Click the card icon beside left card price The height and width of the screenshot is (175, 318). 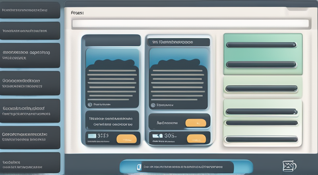92,136
